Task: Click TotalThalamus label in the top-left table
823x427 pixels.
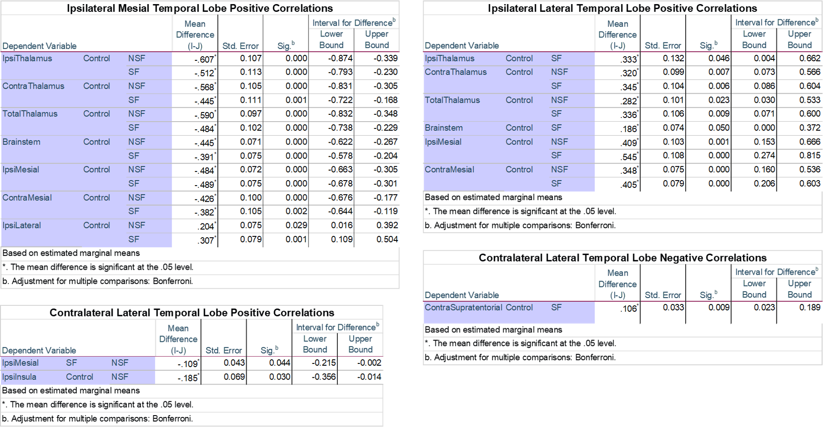Action: coord(30,114)
